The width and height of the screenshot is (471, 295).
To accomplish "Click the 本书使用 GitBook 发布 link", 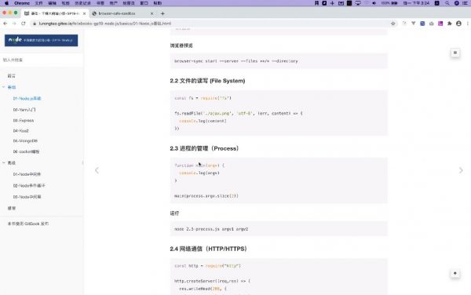I will click(28, 224).
